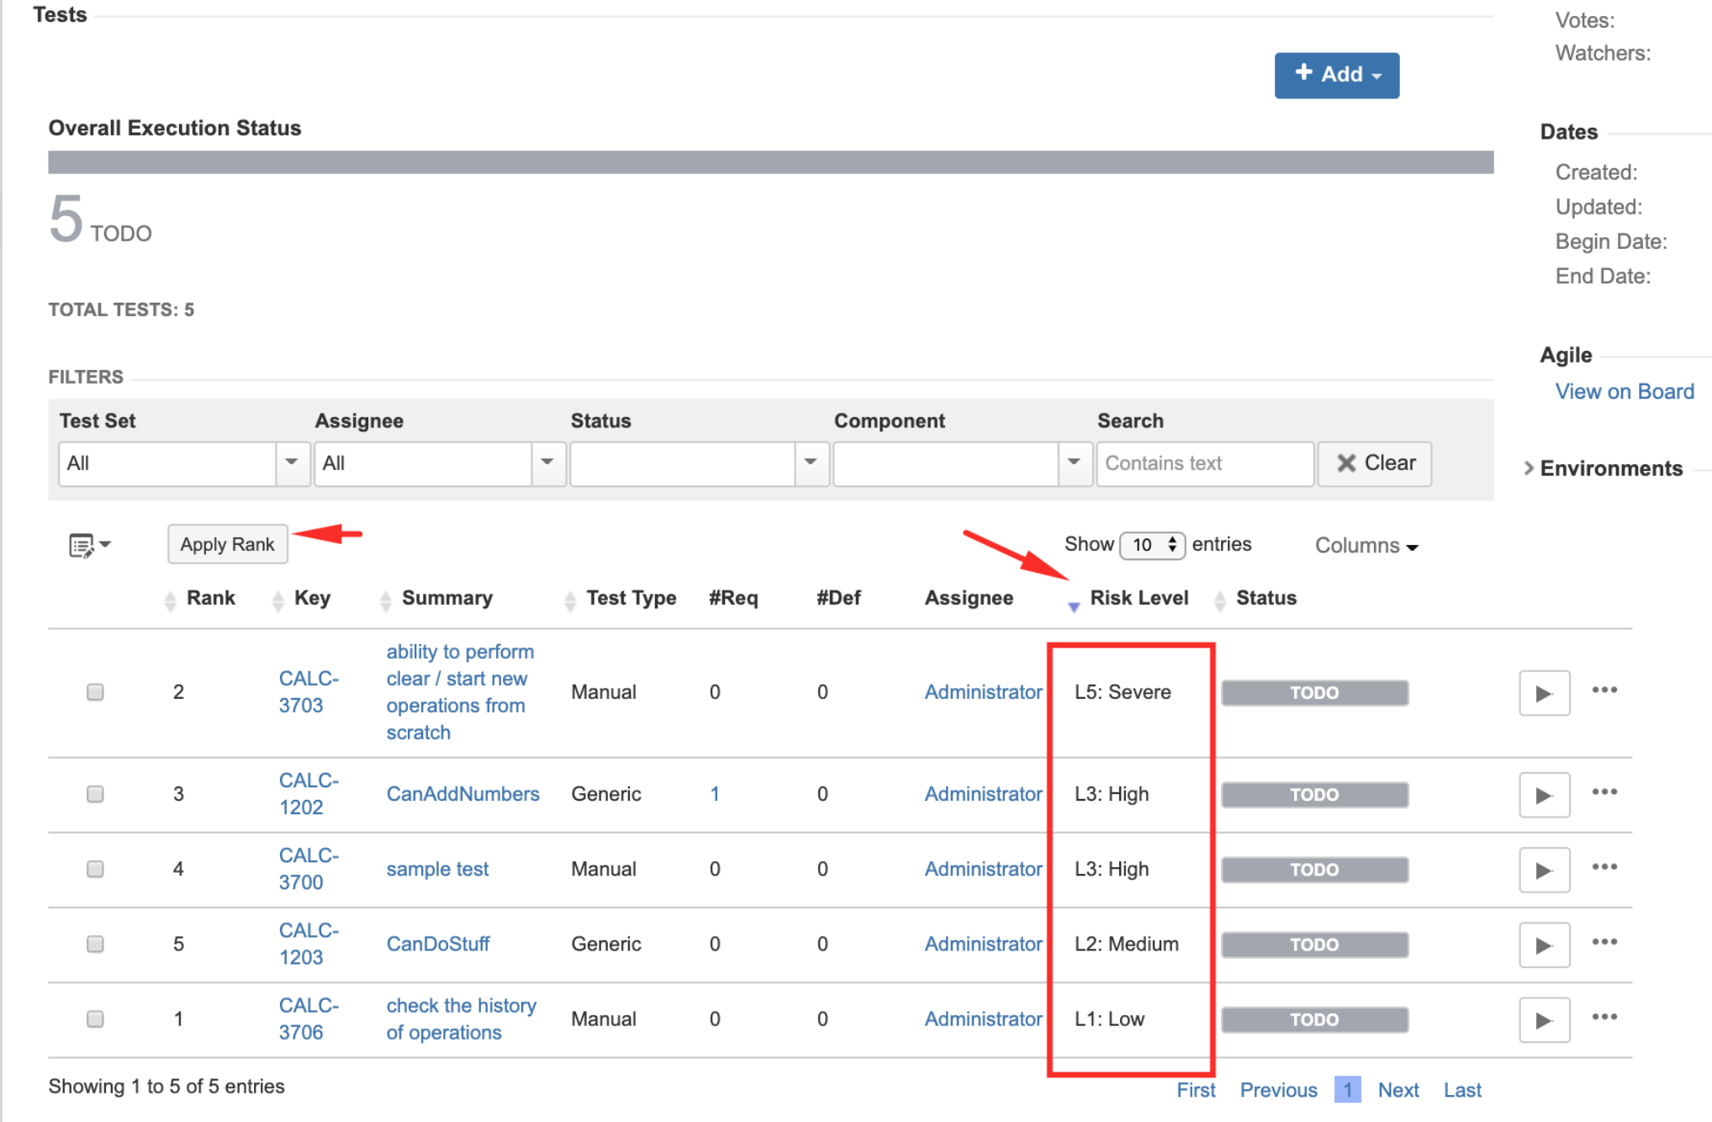
Task: Go to First page of results
Action: click(x=1196, y=1090)
